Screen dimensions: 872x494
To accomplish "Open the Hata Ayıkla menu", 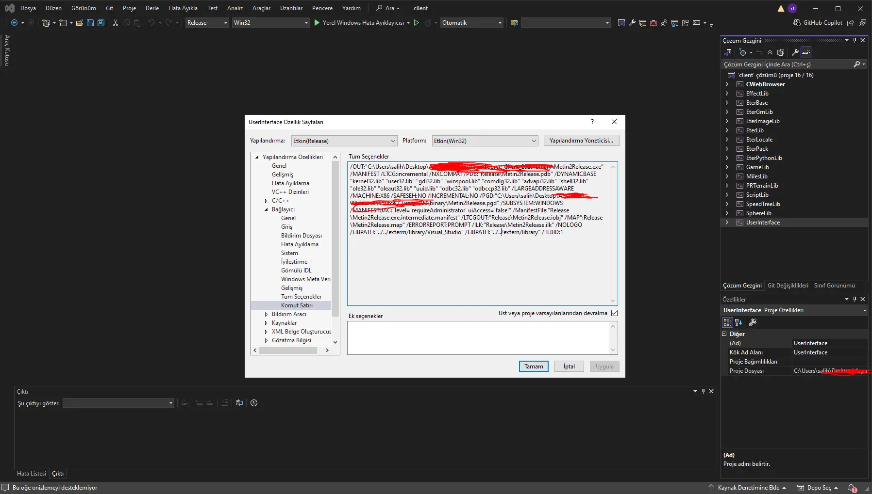I will (x=183, y=8).
